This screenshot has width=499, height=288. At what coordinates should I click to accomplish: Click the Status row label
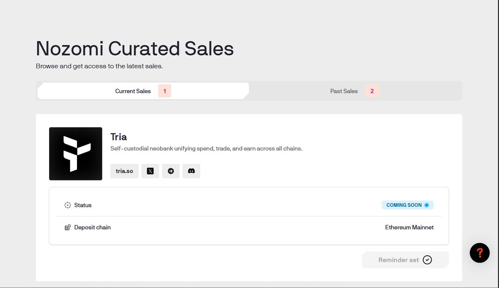[83, 205]
